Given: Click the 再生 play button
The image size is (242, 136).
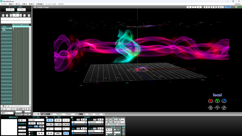Looking at the screenshot, I should coord(109,130).
